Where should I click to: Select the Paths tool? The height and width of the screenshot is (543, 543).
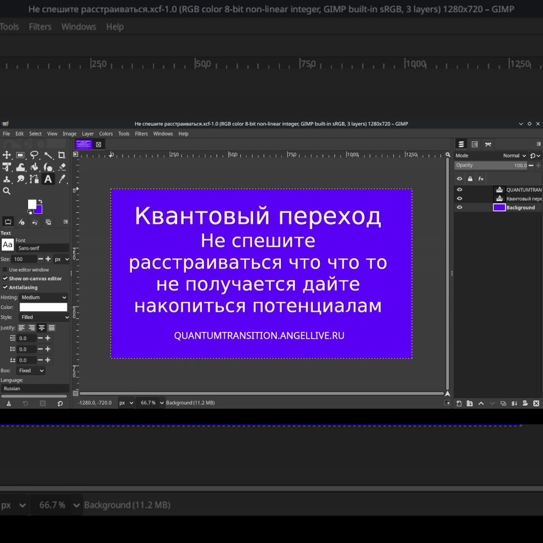click(34, 179)
